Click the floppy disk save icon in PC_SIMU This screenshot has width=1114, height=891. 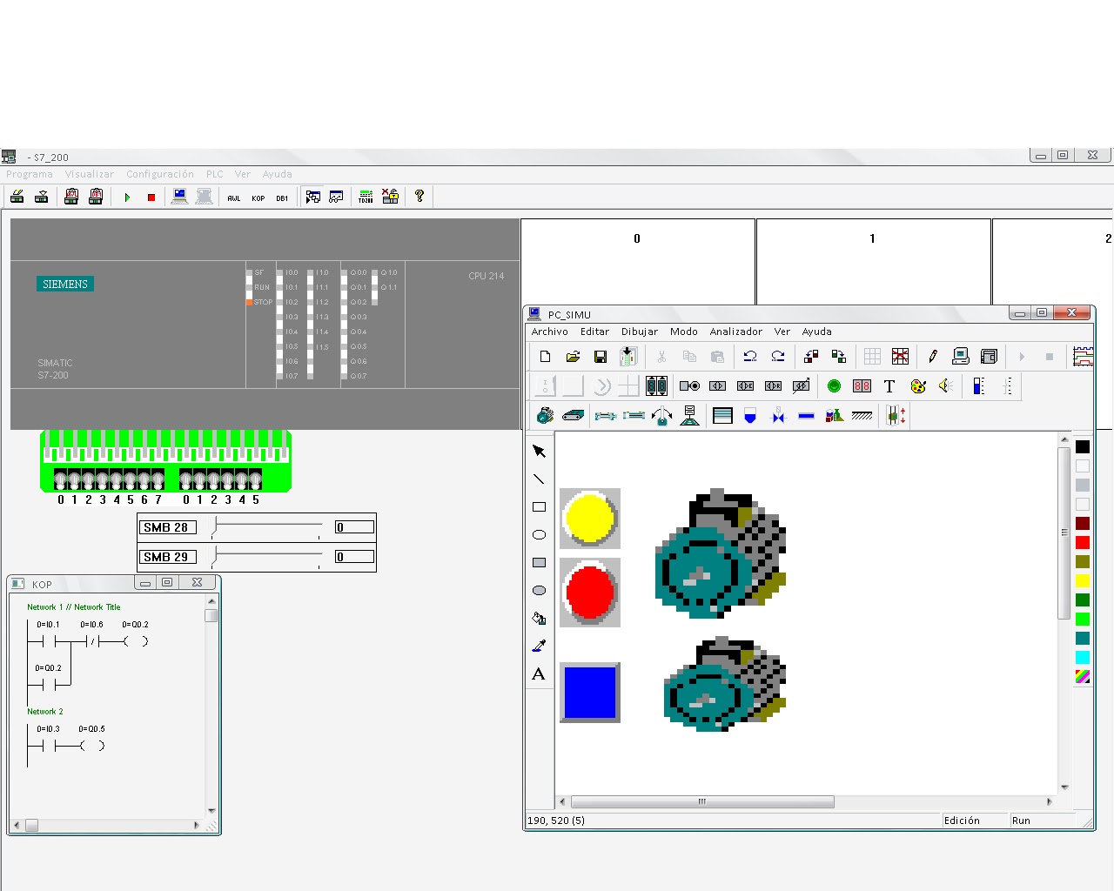click(x=600, y=356)
